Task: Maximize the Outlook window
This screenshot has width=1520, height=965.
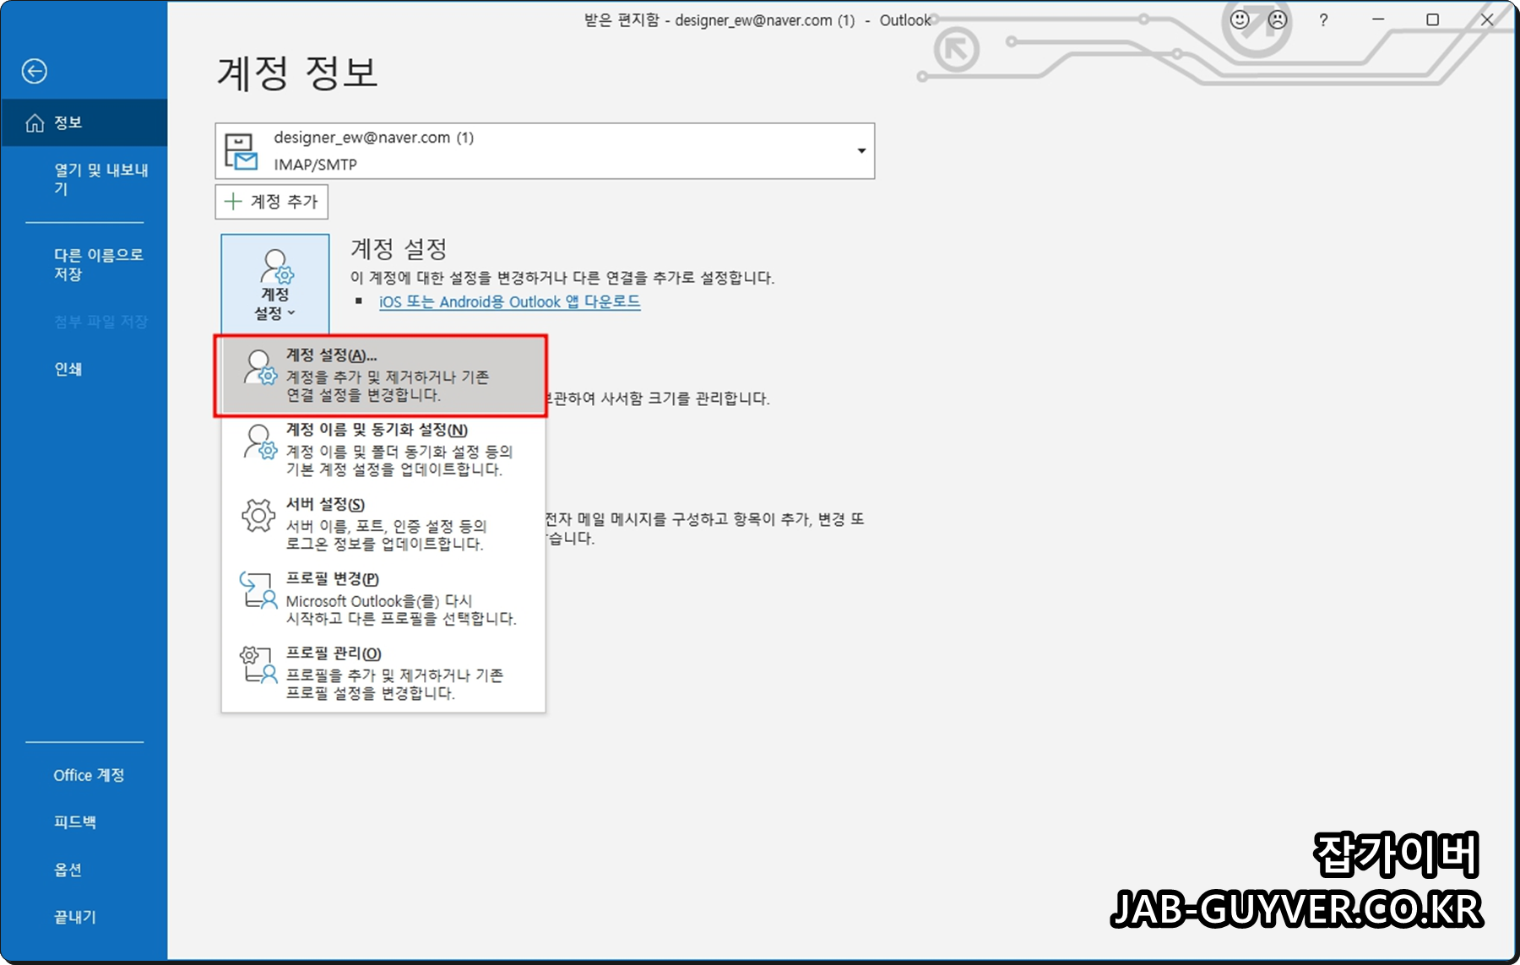Action: [x=1433, y=19]
